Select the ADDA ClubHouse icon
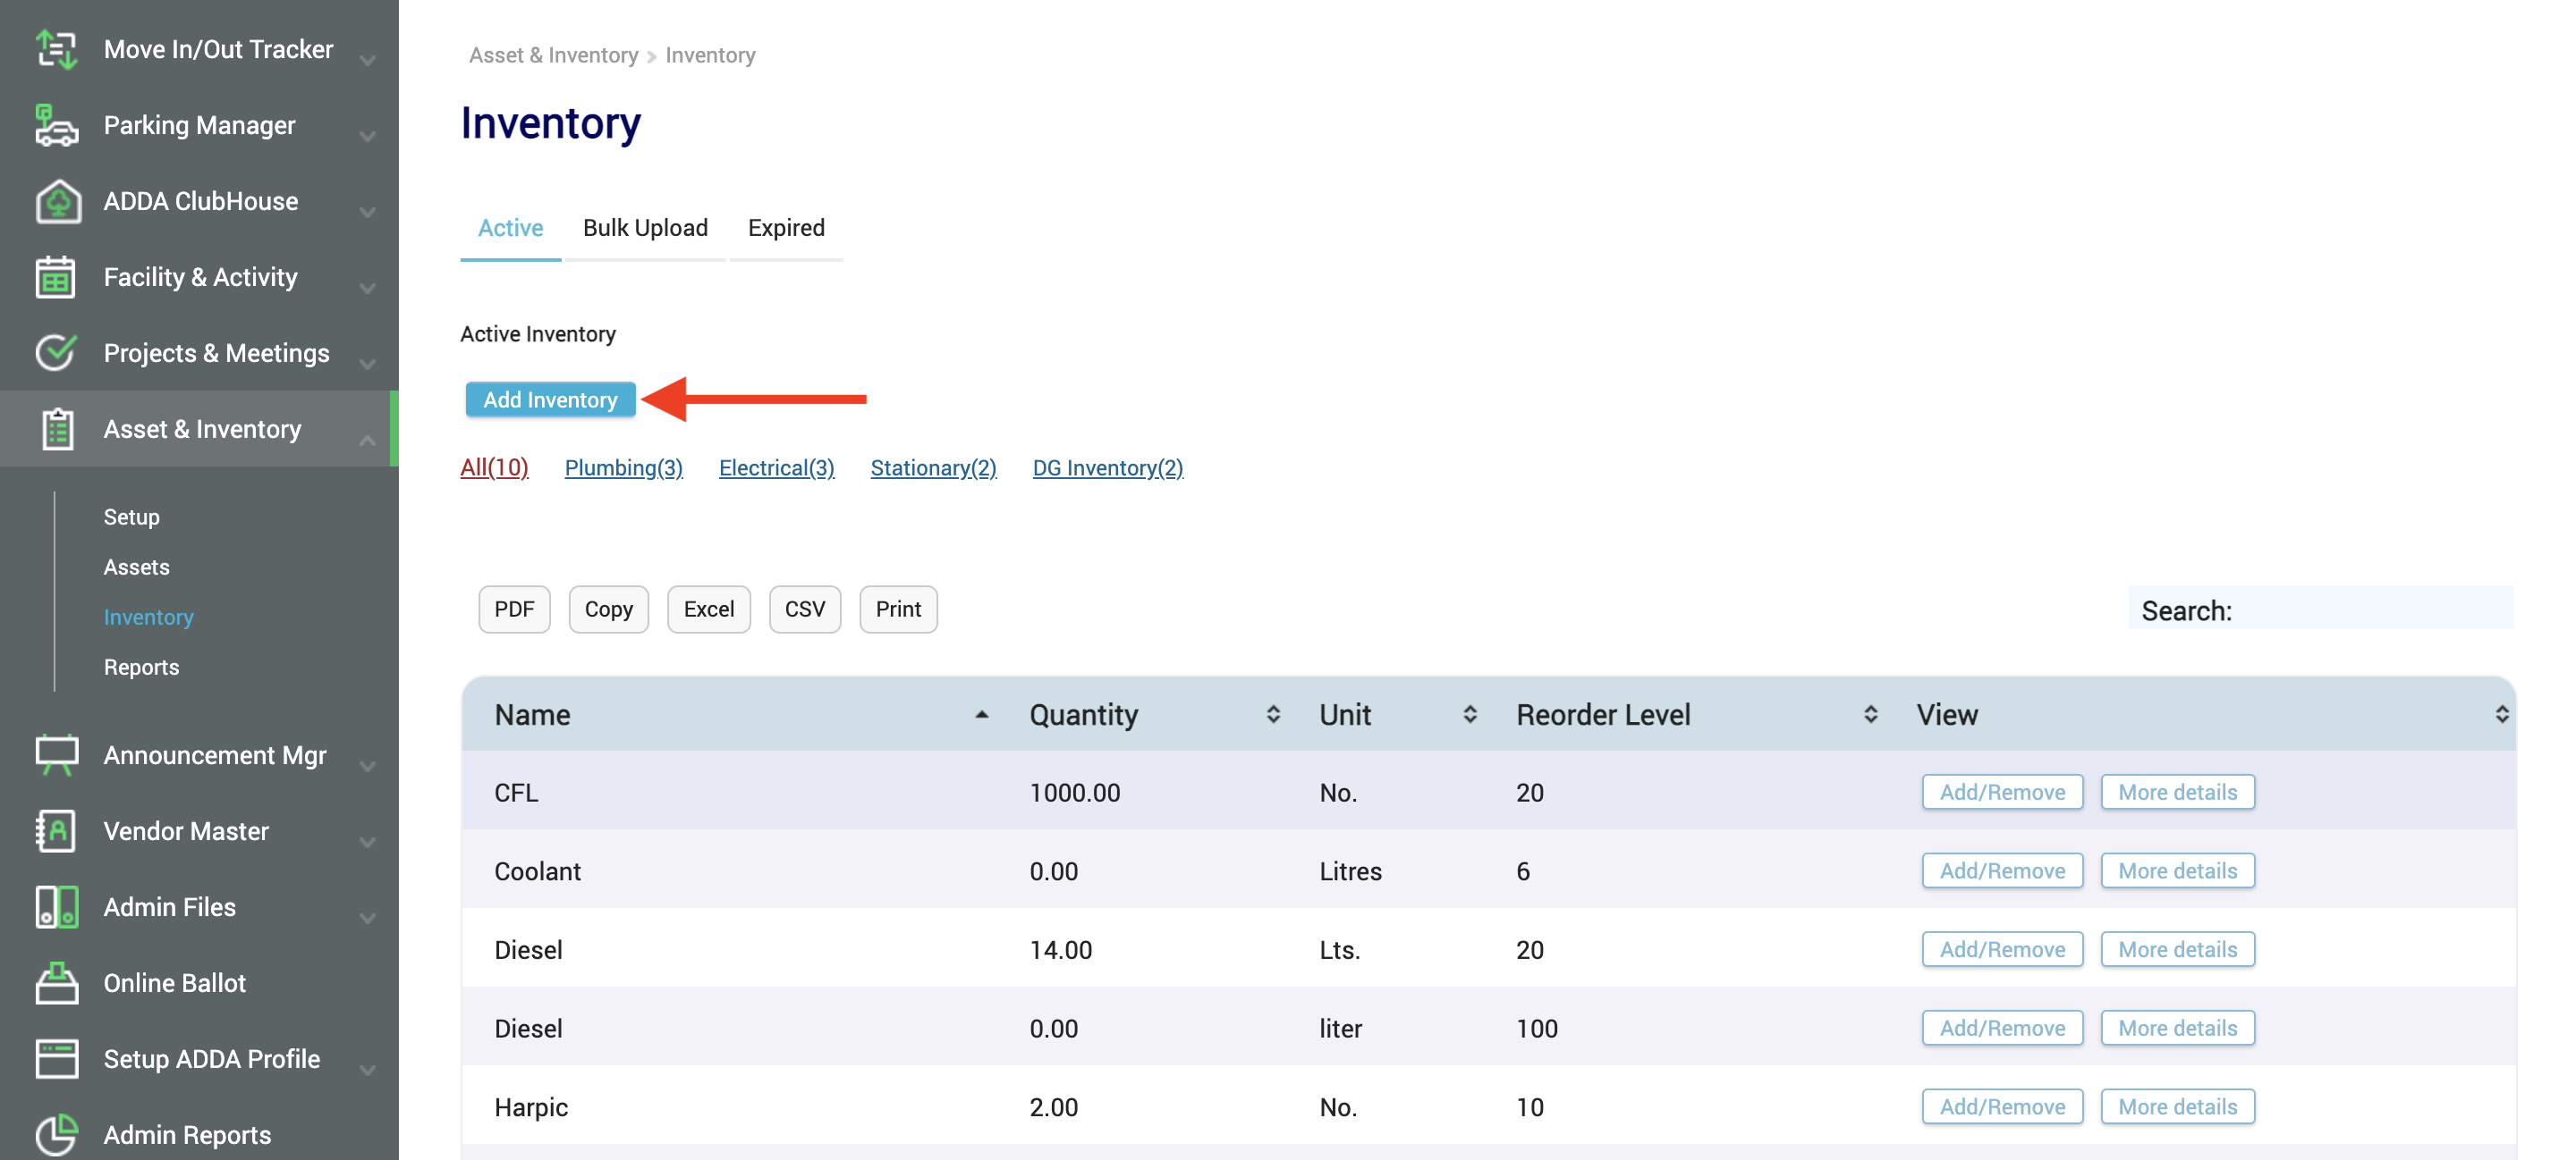 point(57,201)
